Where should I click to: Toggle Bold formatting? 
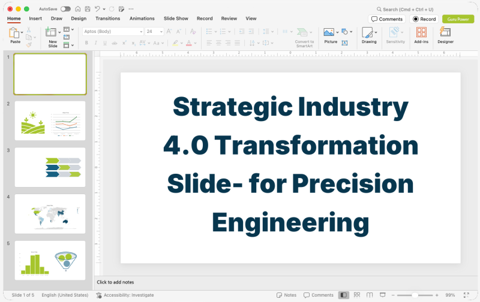tap(86, 43)
